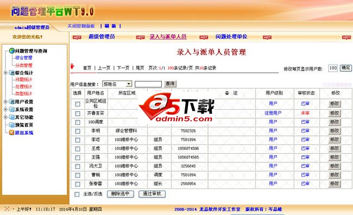Click the 用户设置 tree icon

pyautogui.click(x=12, y=102)
